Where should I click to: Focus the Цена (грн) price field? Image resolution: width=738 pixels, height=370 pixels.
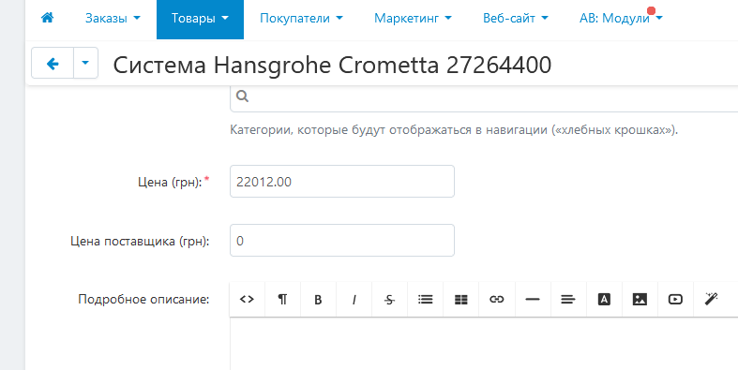[x=342, y=181]
